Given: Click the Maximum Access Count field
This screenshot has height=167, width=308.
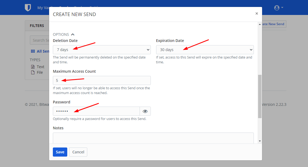Looking at the screenshot, I should point(102,80).
